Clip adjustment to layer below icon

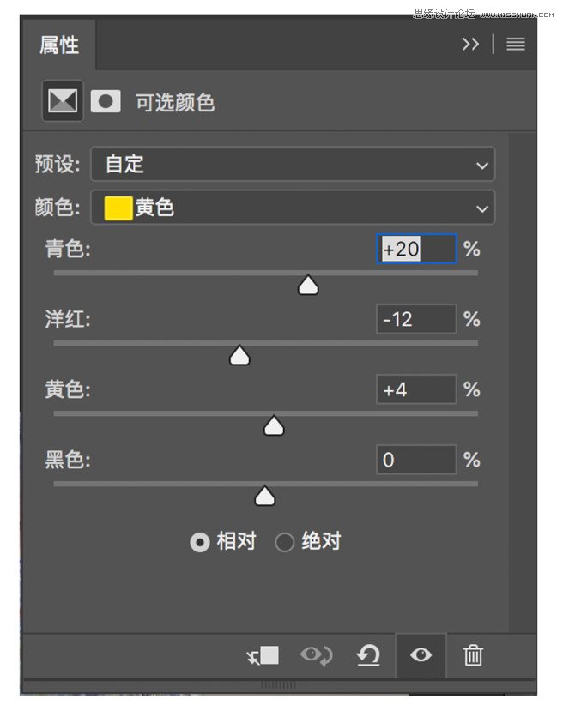(263, 656)
